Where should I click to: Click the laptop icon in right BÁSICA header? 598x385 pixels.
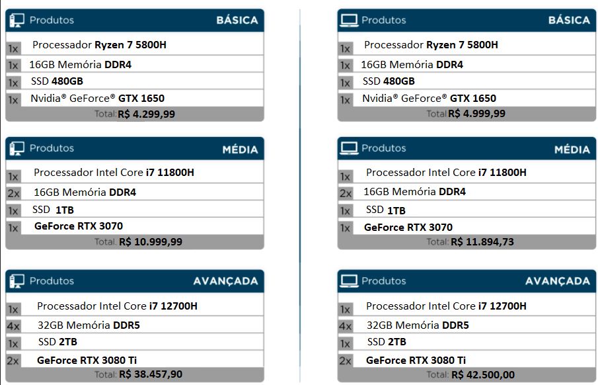(349, 21)
